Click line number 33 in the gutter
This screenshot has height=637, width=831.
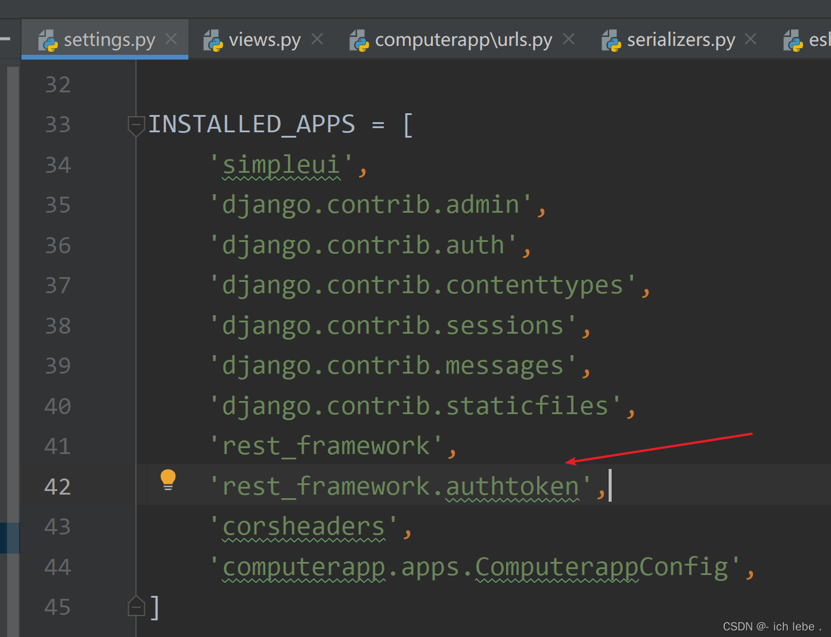coord(58,125)
